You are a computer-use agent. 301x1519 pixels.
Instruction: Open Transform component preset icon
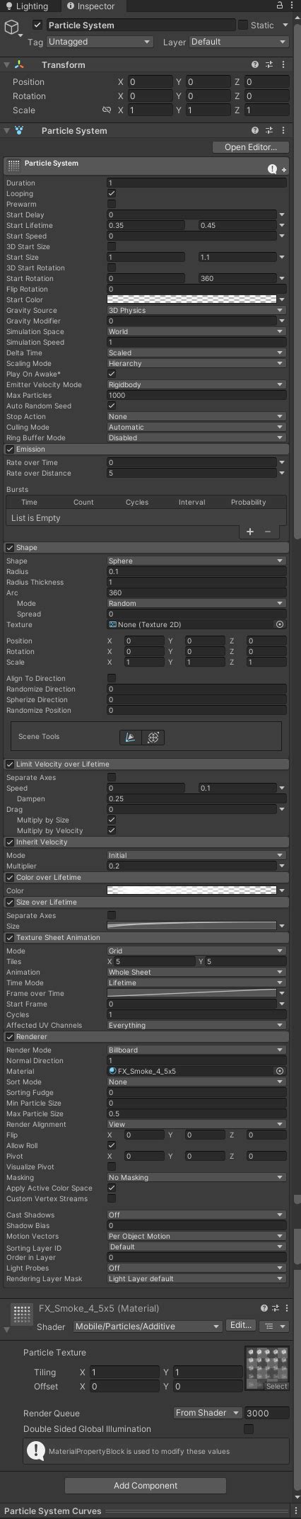(x=269, y=65)
